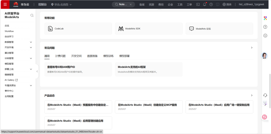The image size is (271, 134).
Task: Open the feedback message icon in top bar
Action: [x=218, y=4]
